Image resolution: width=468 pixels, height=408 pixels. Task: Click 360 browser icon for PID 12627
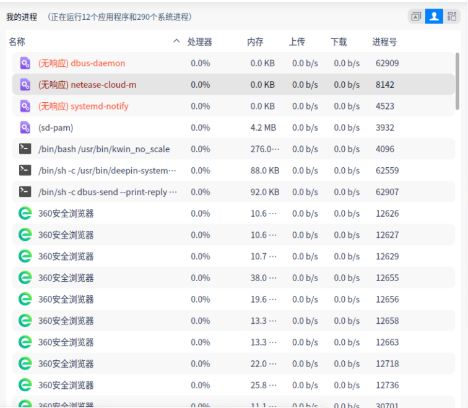point(25,235)
